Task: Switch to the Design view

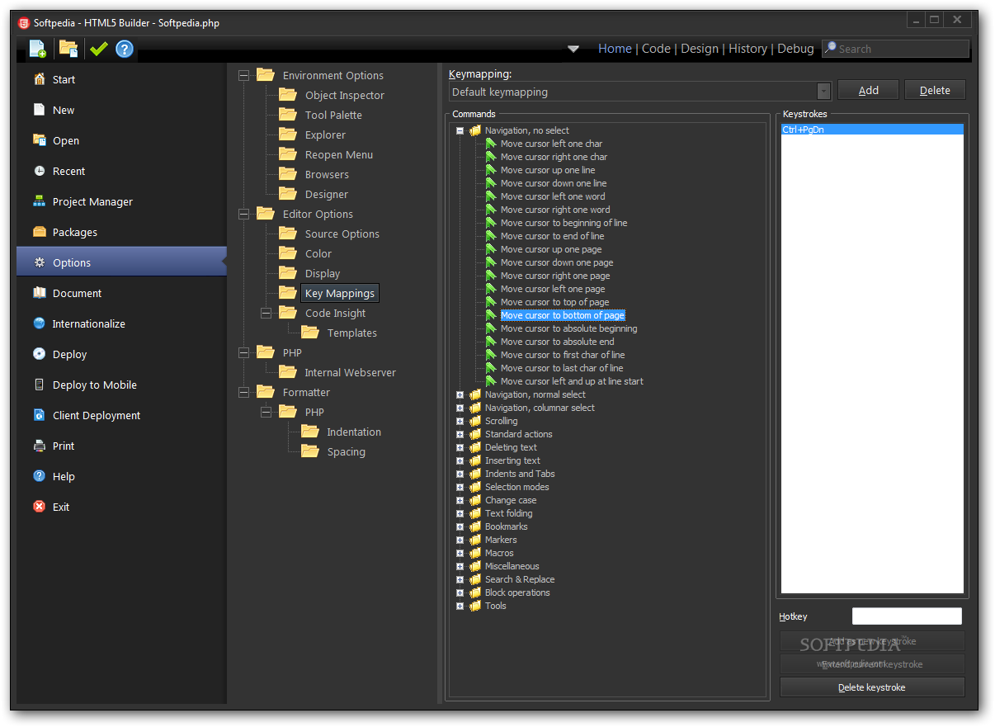Action: tap(700, 49)
